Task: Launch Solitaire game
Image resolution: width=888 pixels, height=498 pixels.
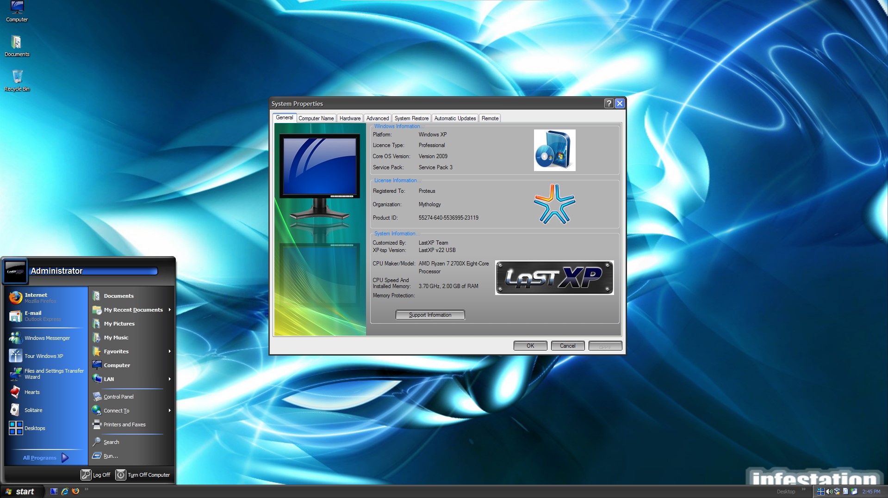Action: (46, 410)
